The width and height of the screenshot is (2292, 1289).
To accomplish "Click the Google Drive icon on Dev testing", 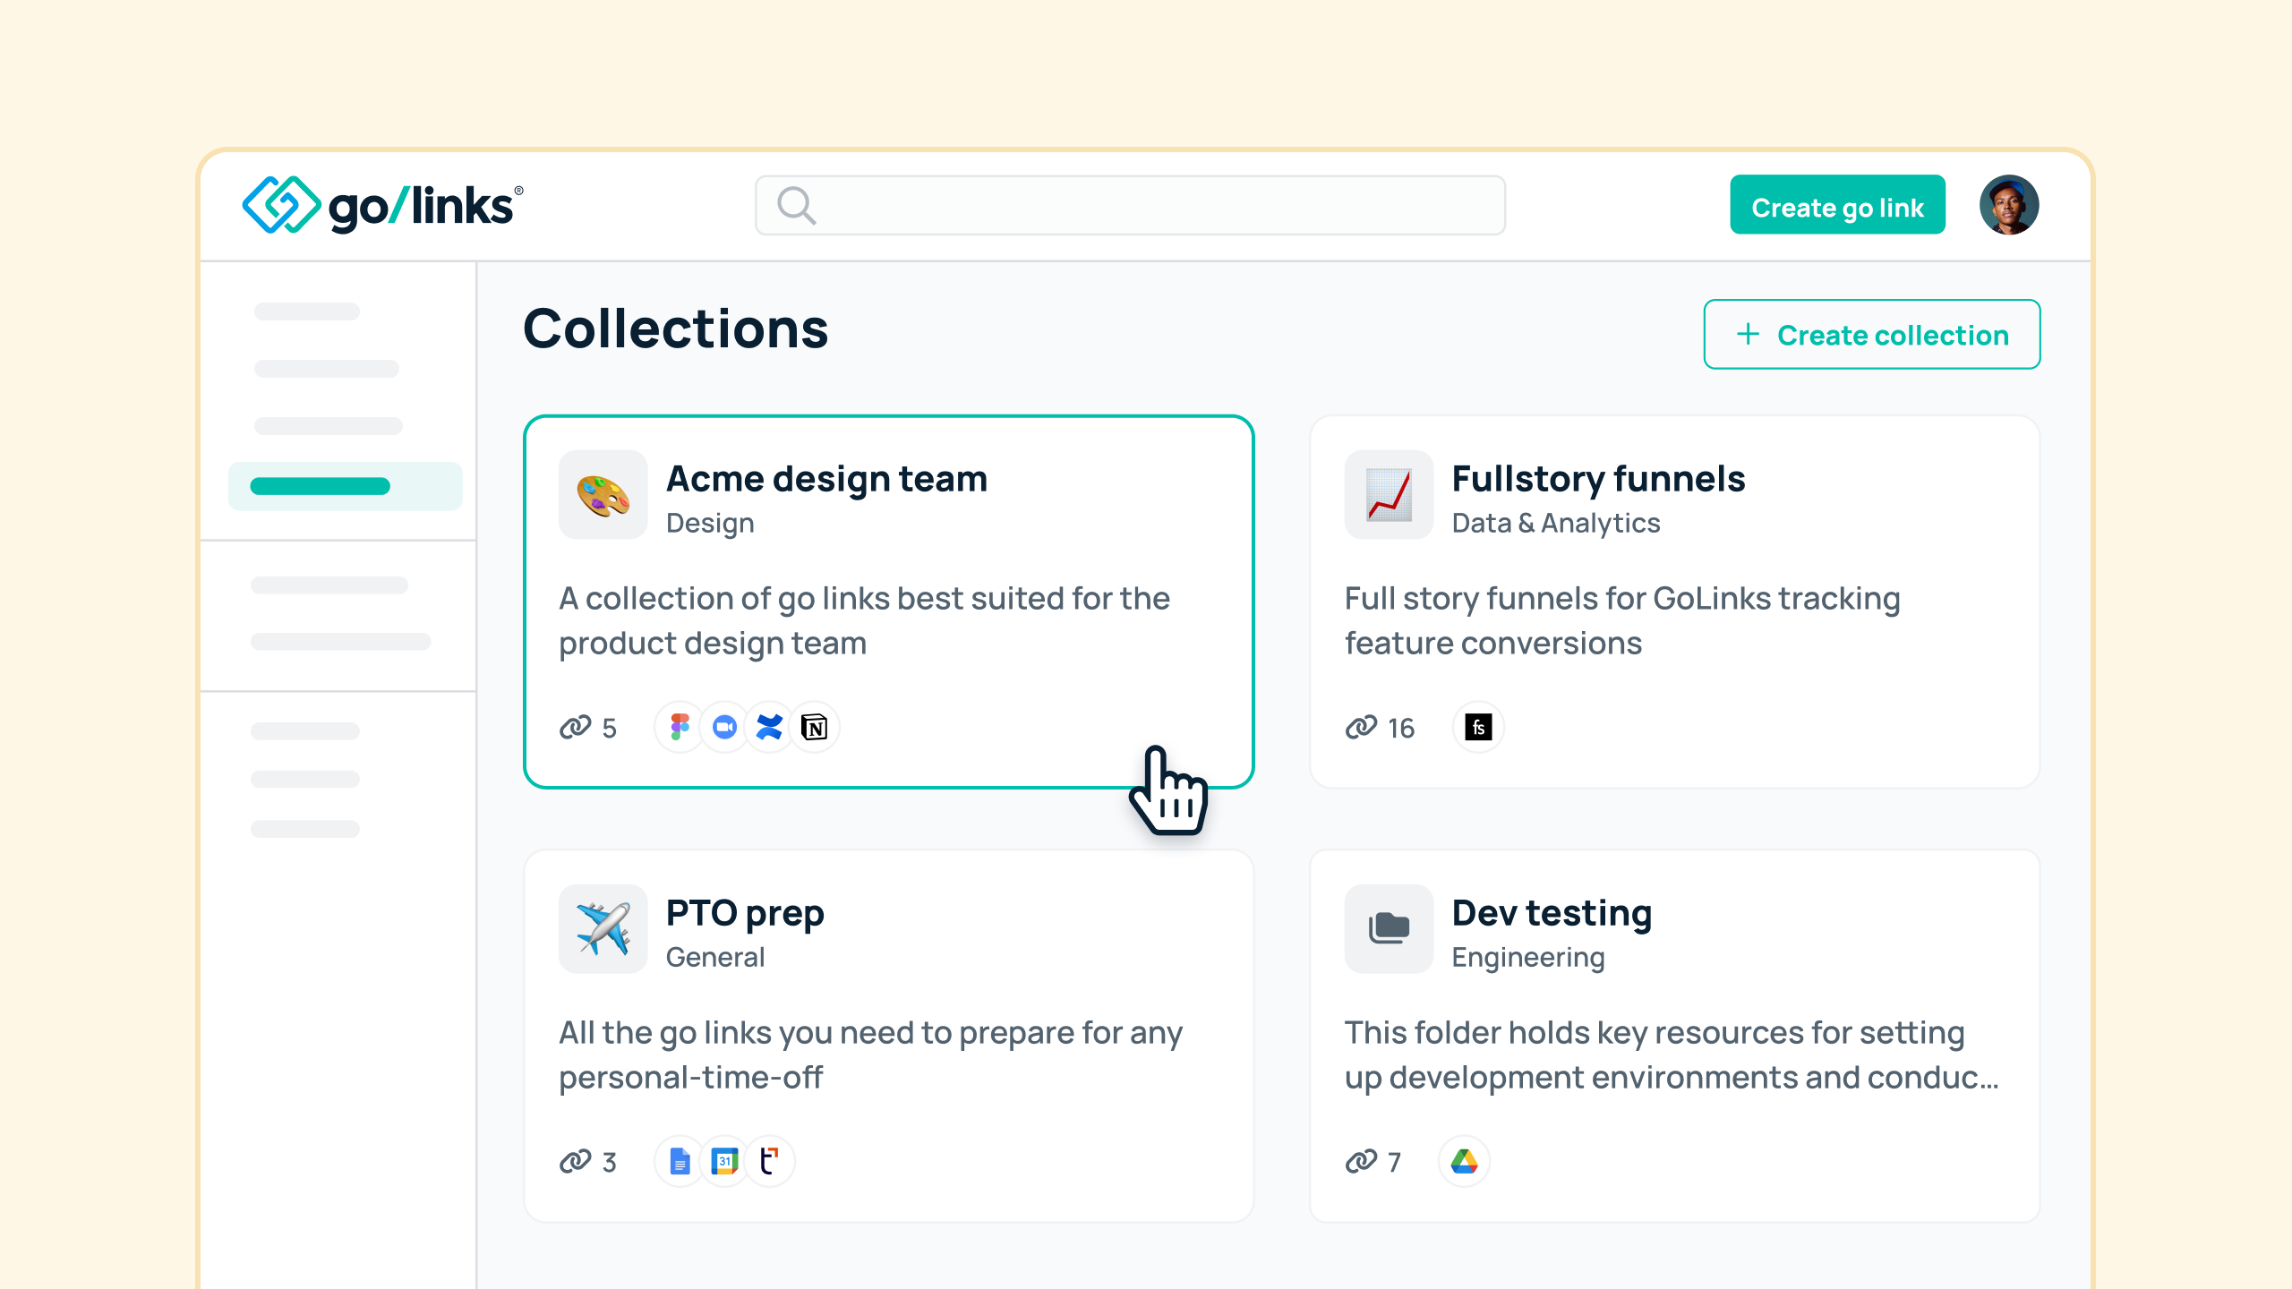I will point(1466,1161).
